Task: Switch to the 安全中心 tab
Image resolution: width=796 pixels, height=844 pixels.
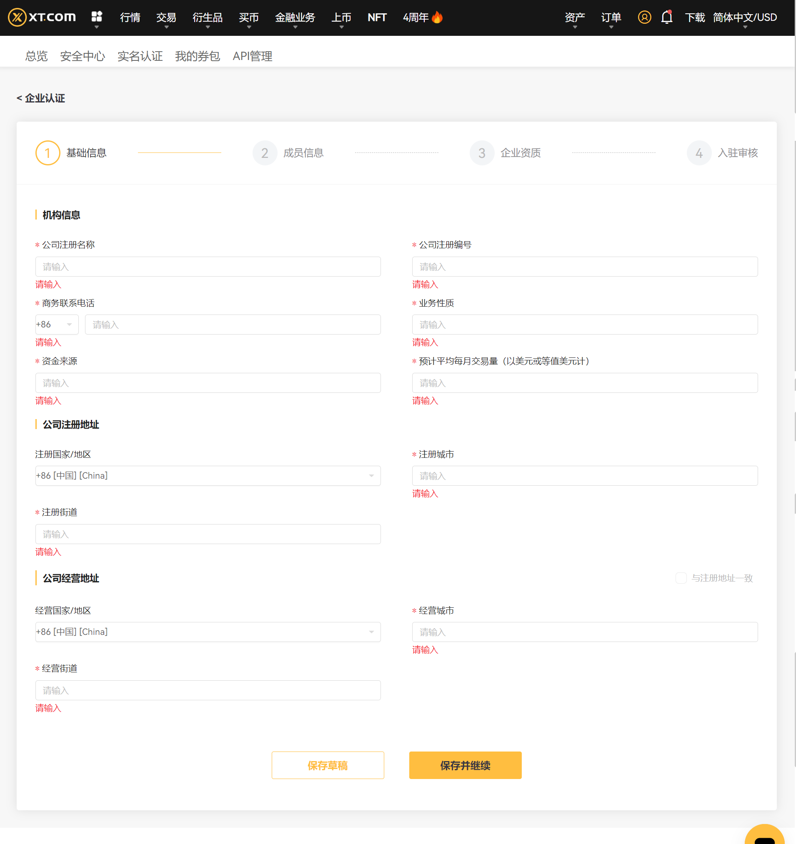Action: click(83, 56)
